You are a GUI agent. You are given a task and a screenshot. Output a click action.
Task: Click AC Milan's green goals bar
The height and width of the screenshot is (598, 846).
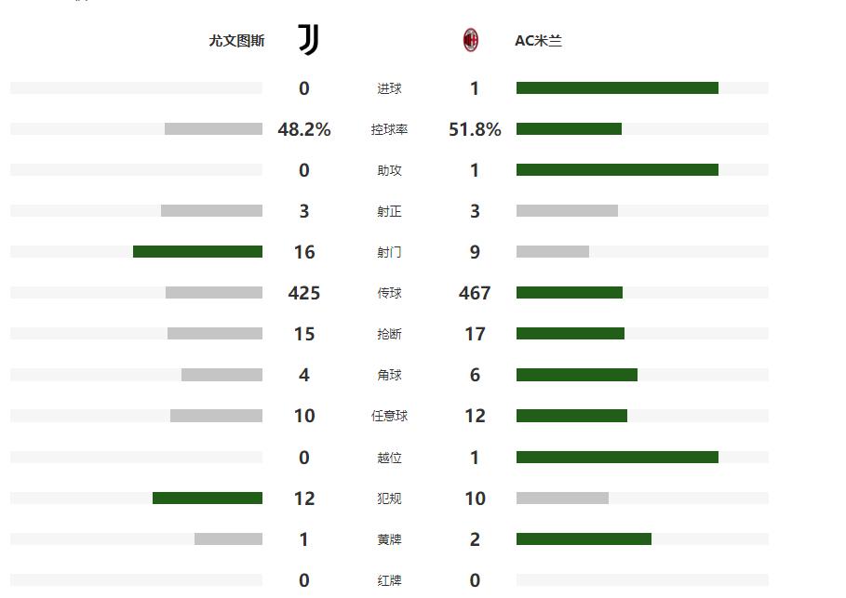pos(617,88)
